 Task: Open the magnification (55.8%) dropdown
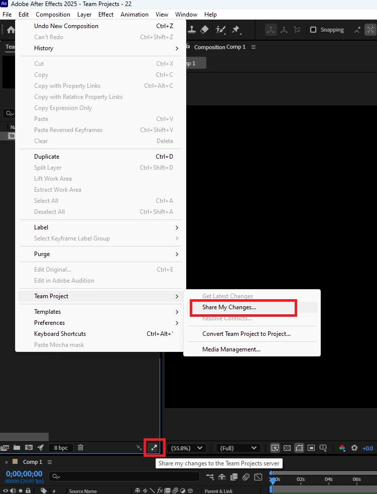point(186,448)
